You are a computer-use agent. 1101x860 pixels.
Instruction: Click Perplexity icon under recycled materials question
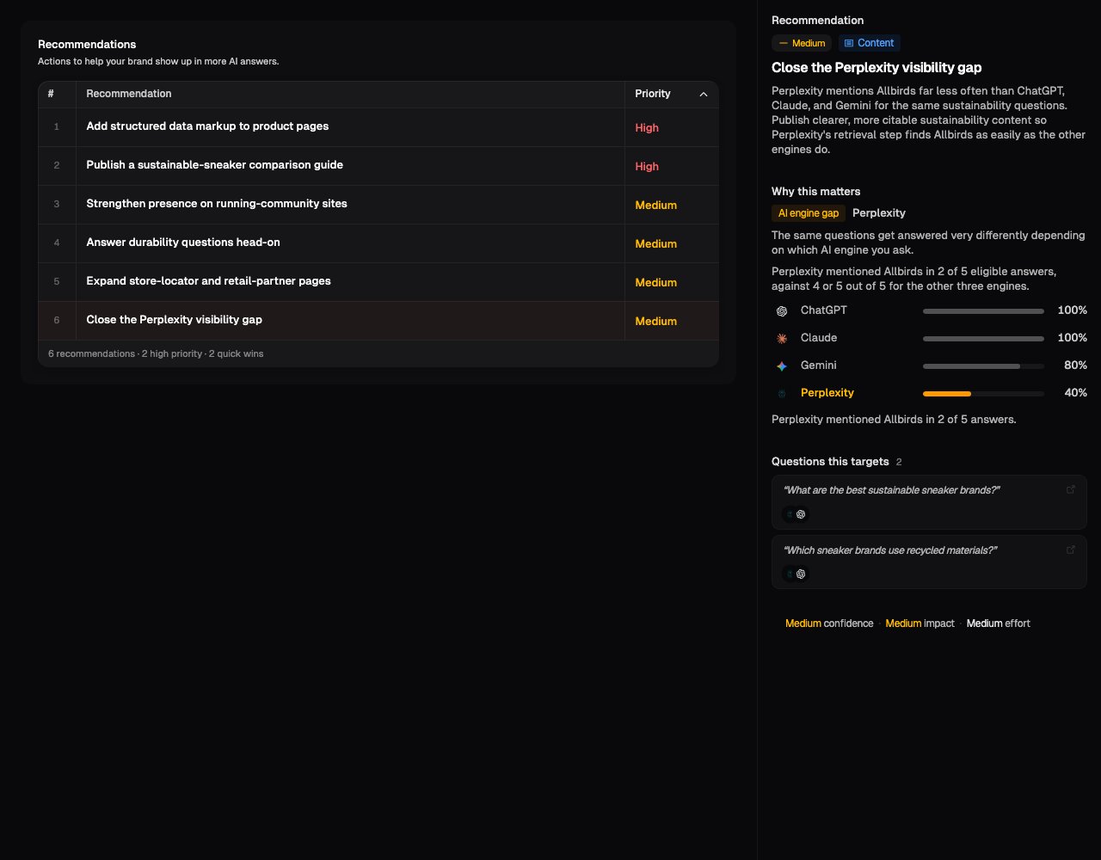click(790, 574)
